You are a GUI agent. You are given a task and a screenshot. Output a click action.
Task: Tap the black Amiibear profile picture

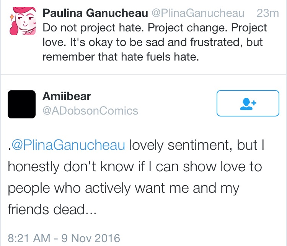[x=21, y=104]
